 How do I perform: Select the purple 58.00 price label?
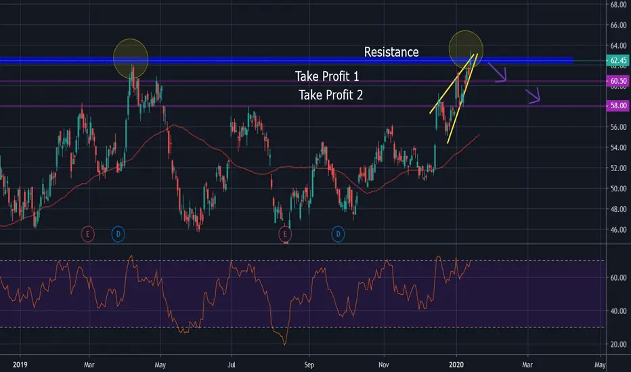617,106
